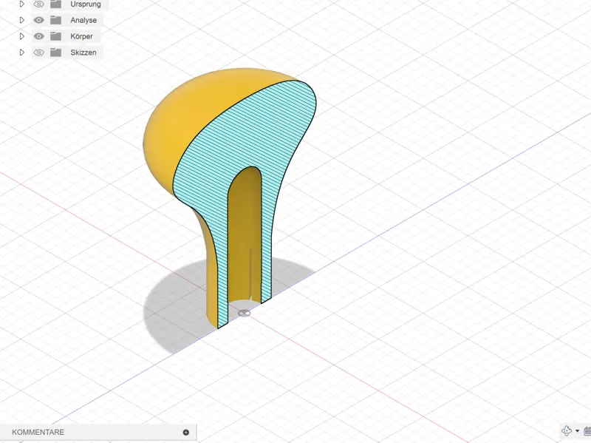The image size is (591, 443).
Task: Expand the Skizzen folder
Action: pos(22,53)
